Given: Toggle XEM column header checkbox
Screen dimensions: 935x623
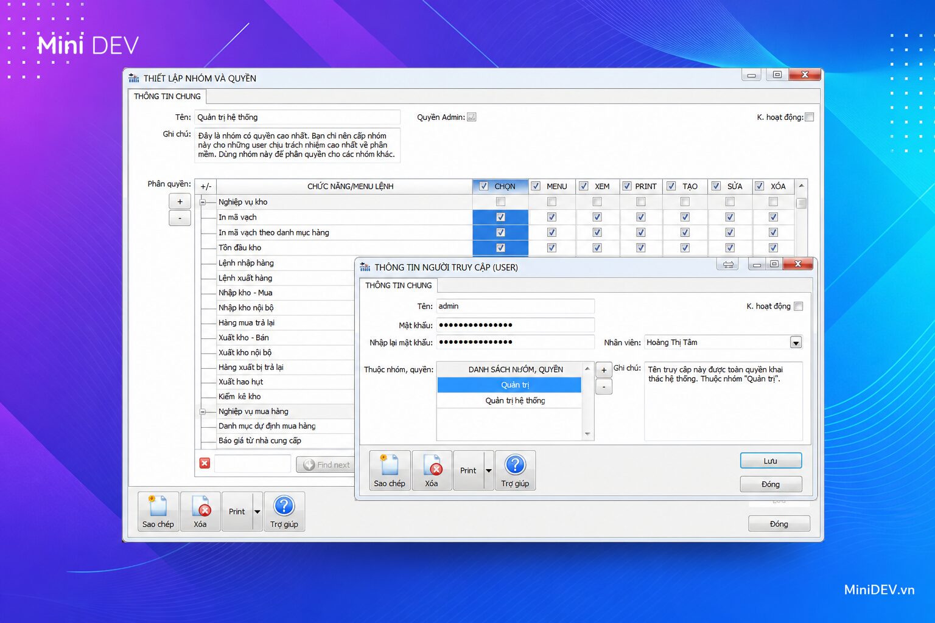Looking at the screenshot, I should coord(583,186).
